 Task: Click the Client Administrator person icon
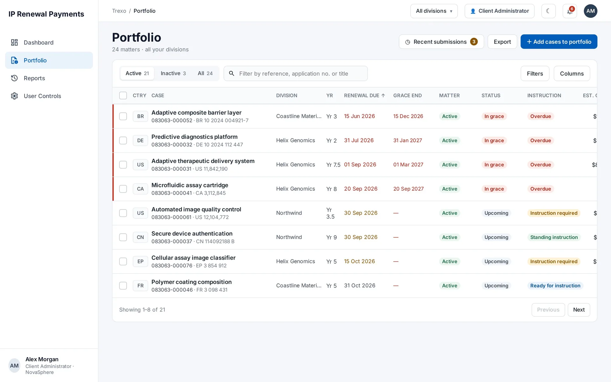pyautogui.click(x=473, y=11)
